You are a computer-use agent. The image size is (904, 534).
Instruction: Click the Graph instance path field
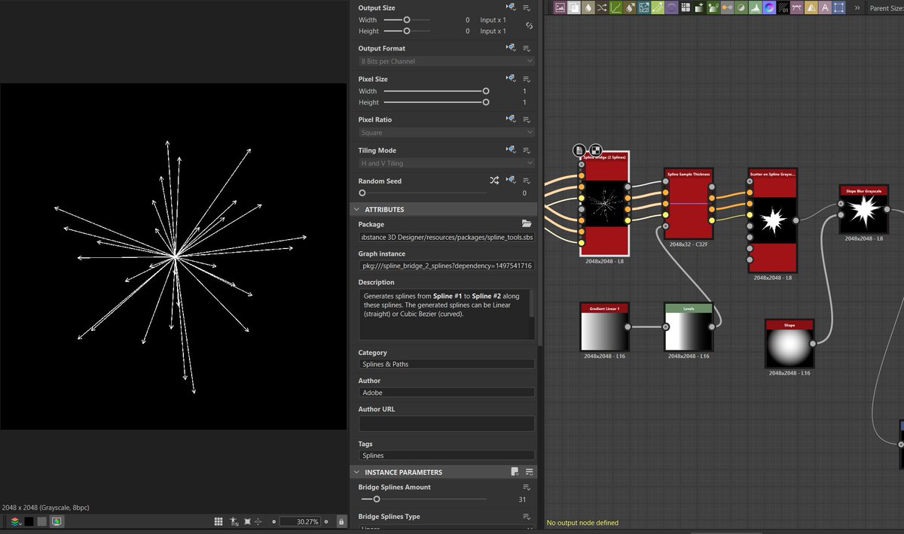[x=447, y=265]
